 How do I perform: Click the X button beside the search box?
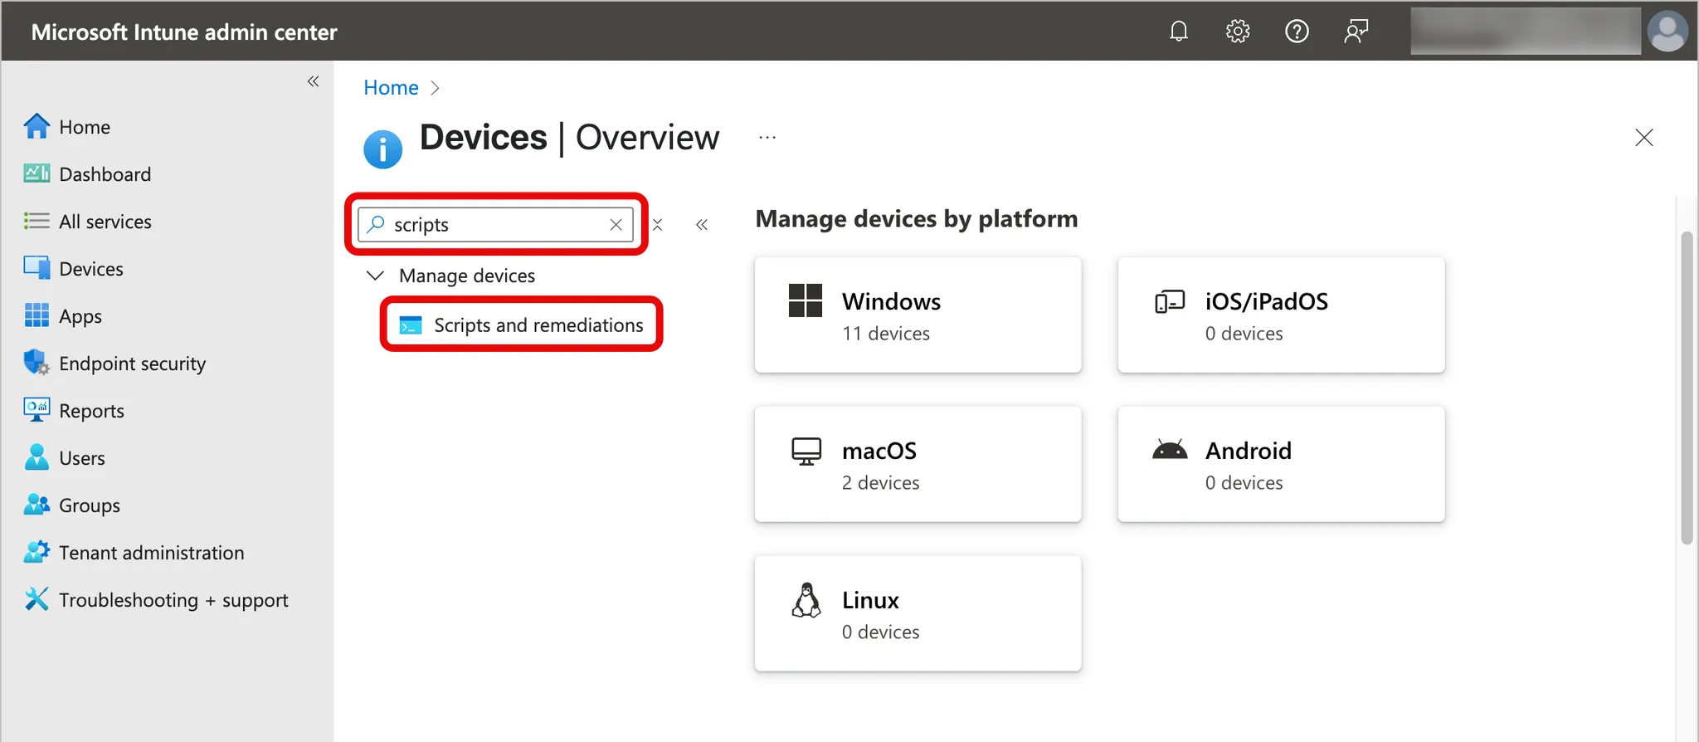click(x=657, y=225)
